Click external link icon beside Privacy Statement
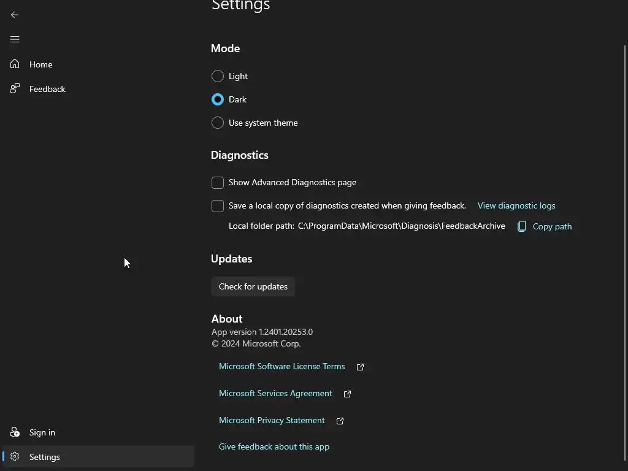The width and height of the screenshot is (628, 471). (x=340, y=421)
